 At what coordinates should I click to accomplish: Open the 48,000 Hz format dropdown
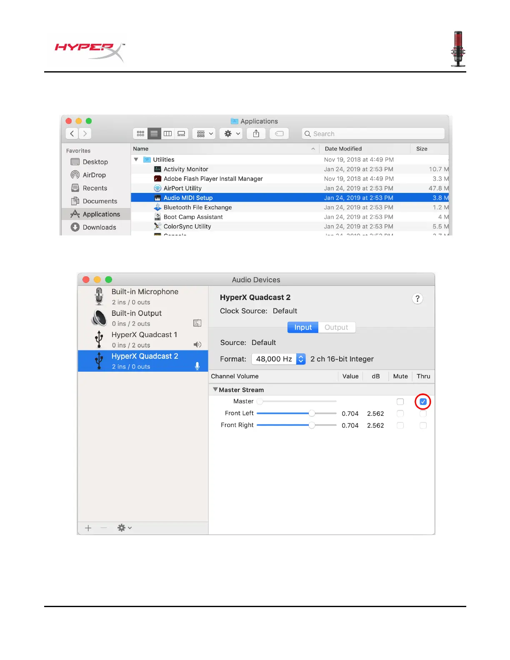pos(279,359)
